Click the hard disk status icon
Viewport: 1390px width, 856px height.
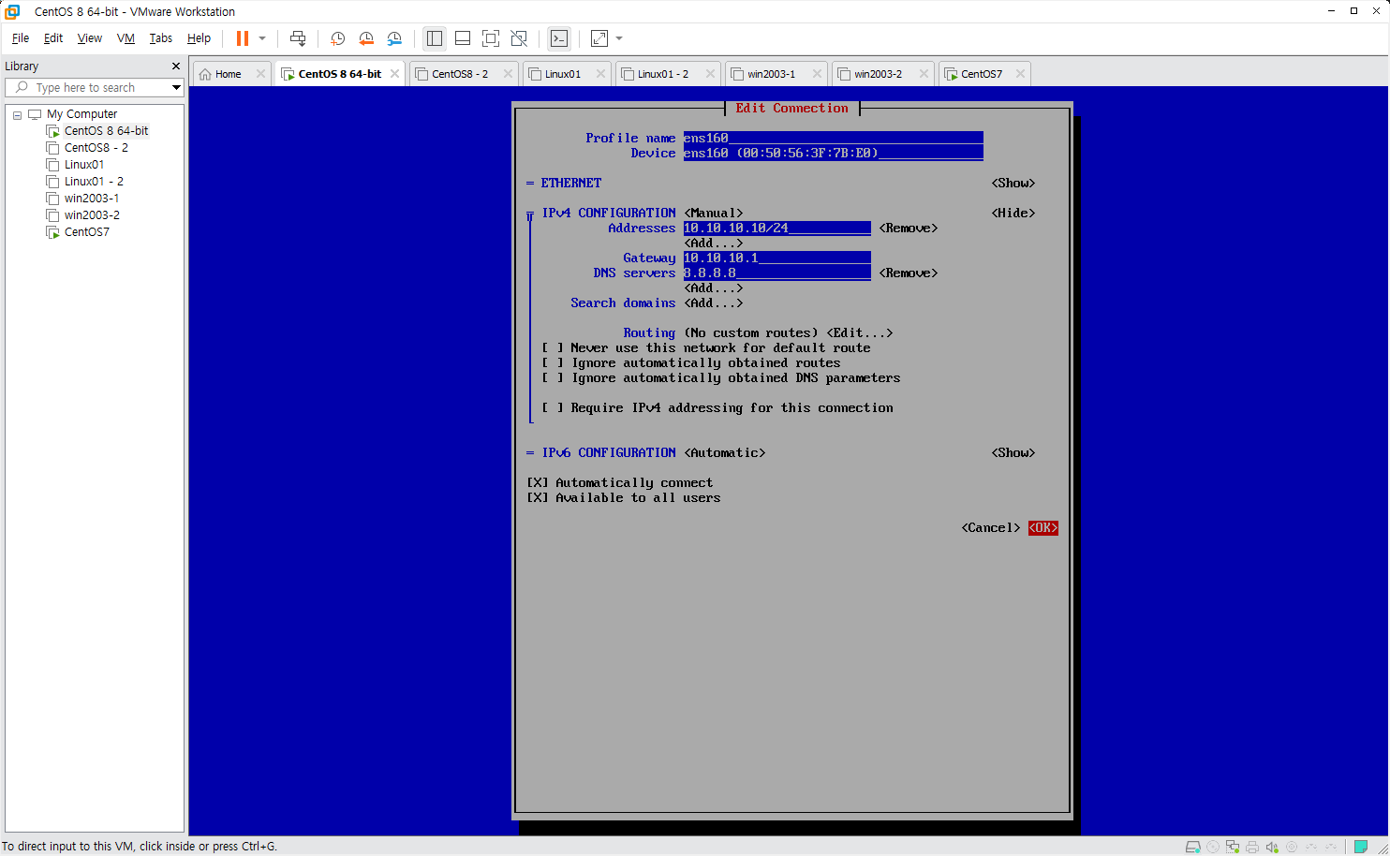(x=1193, y=847)
